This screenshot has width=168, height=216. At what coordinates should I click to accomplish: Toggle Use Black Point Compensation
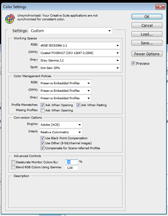pos(42,138)
